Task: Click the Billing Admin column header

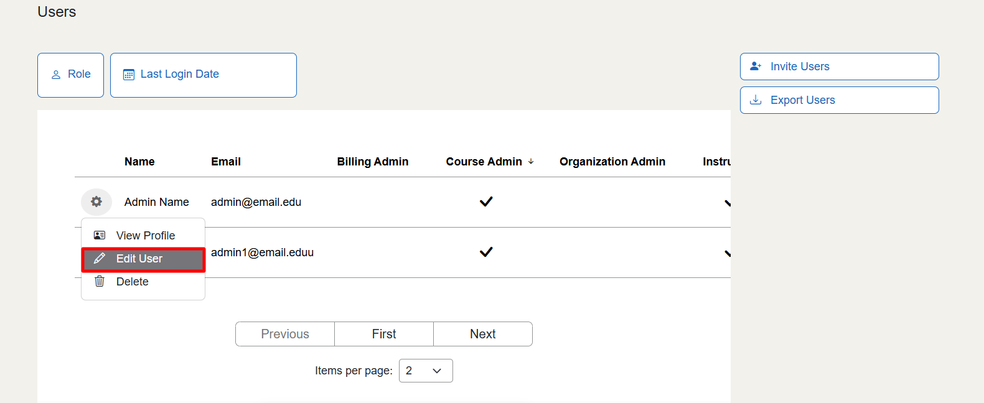Action: [x=373, y=162]
